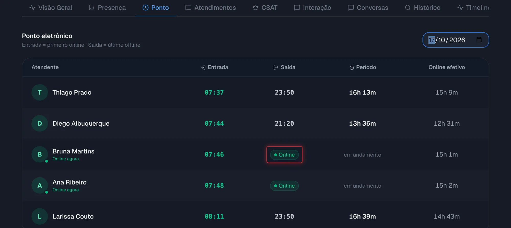The width and height of the screenshot is (511, 228).
Task: Click period value 16h 13m
Action: [x=363, y=92]
